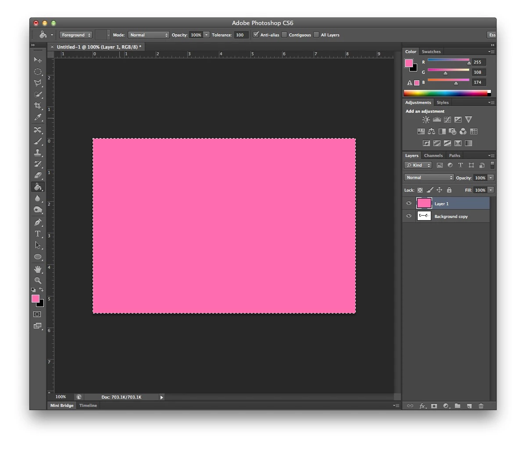The height and width of the screenshot is (449, 526).
Task: Add Color Balance adjustment
Action: tap(431, 131)
